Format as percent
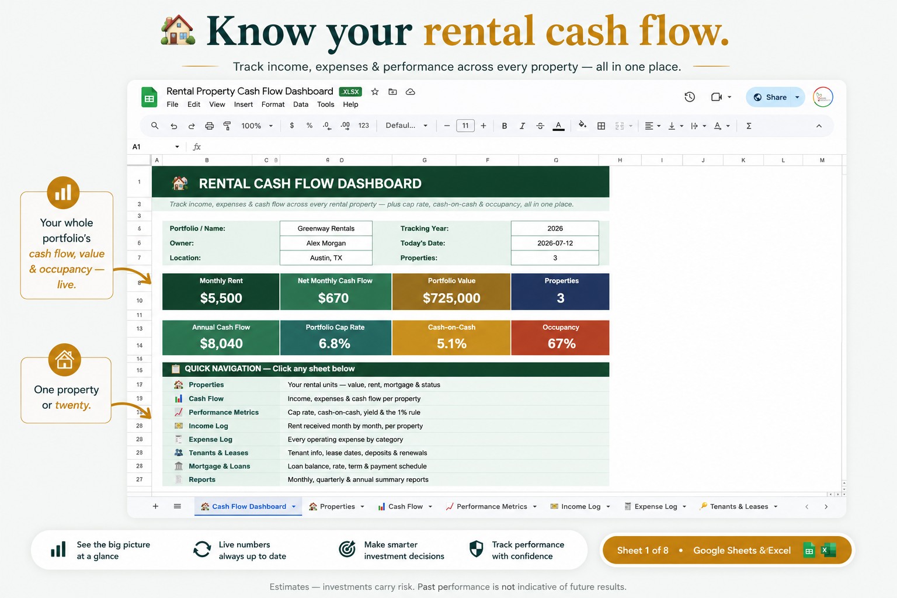The height and width of the screenshot is (598, 897). [310, 126]
